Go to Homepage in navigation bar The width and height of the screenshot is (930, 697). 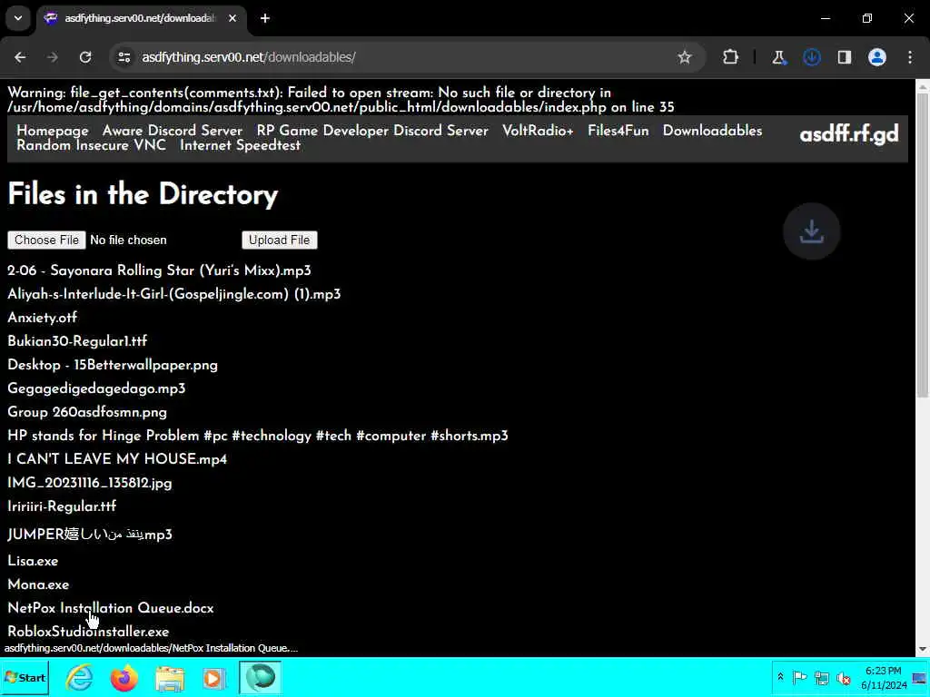pyautogui.click(x=52, y=131)
